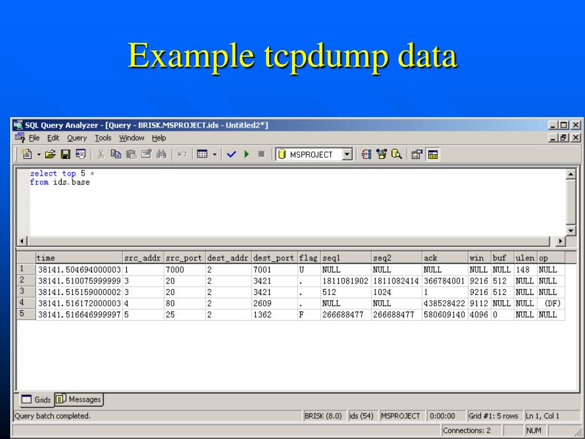Click the ulen column header
The image size is (585, 439).
526,258
